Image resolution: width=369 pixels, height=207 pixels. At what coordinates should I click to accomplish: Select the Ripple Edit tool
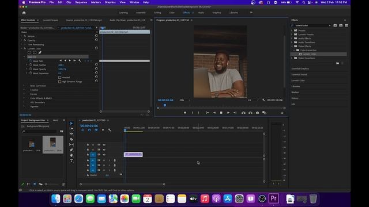[x=71, y=134]
